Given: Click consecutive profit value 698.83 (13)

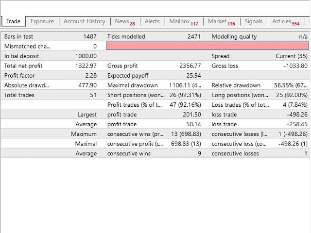Looking at the screenshot, I should [x=186, y=144].
